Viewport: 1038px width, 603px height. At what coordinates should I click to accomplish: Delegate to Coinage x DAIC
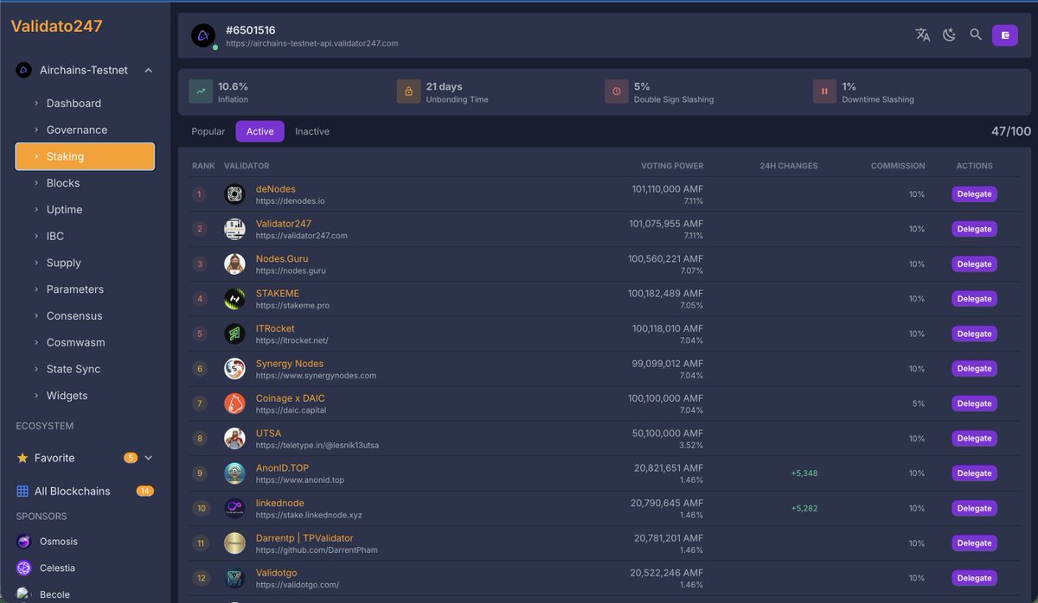pyautogui.click(x=974, y=403)
